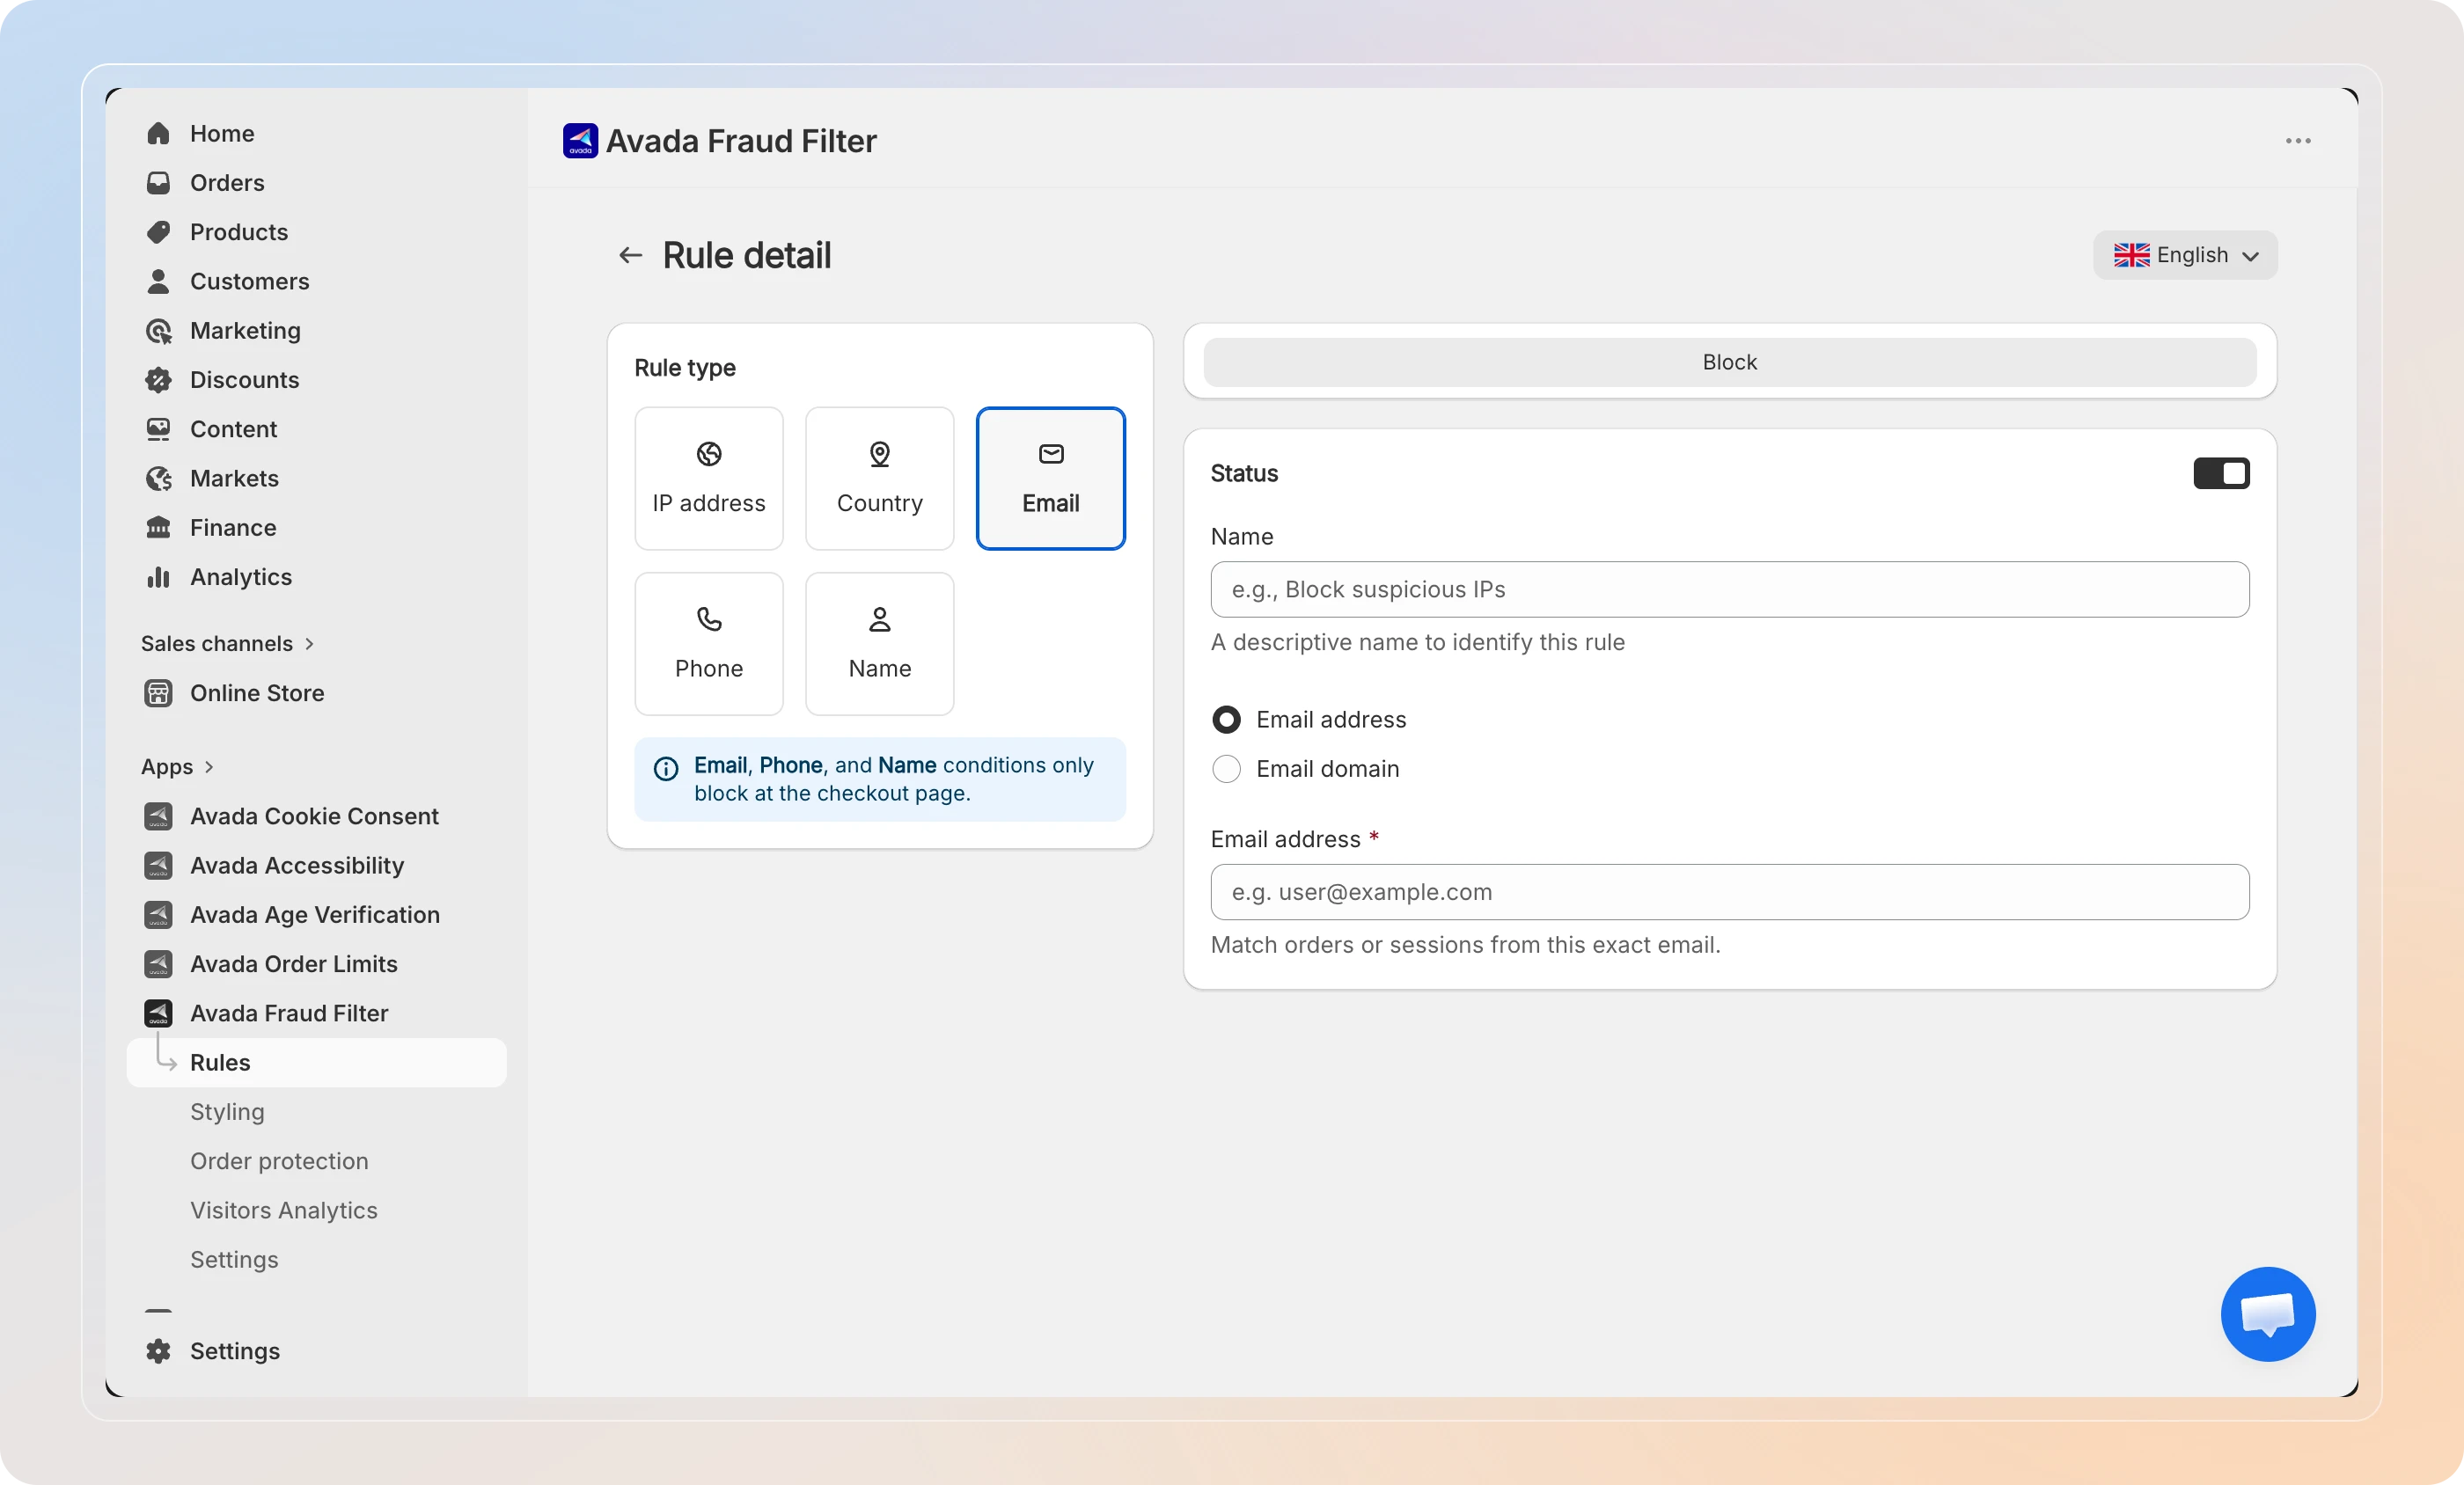Click the Content image icon
Viewport: 2464px width, 1485px height.
[158, 429]
